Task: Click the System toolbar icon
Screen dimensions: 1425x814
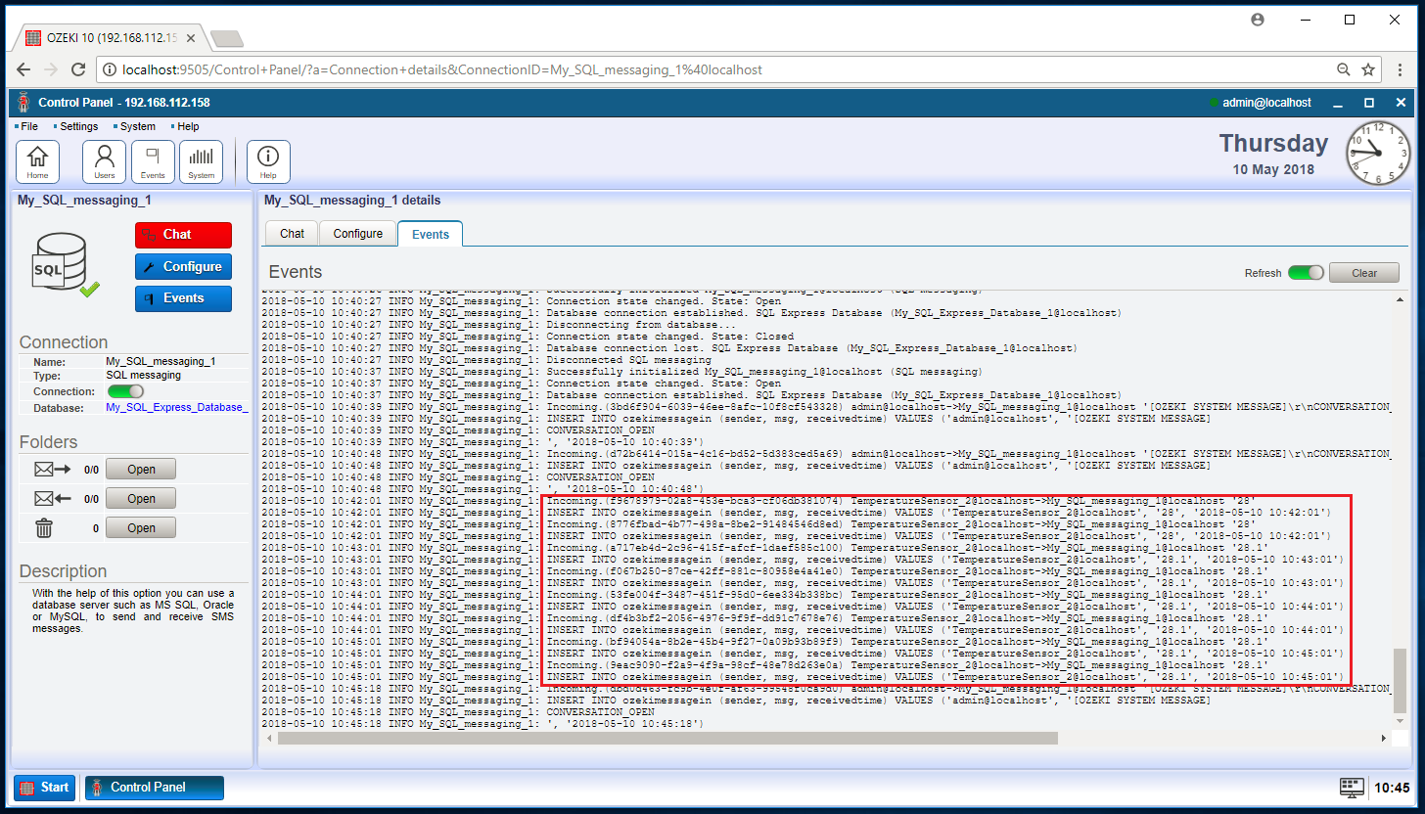Action: click(x=202, y=160)
